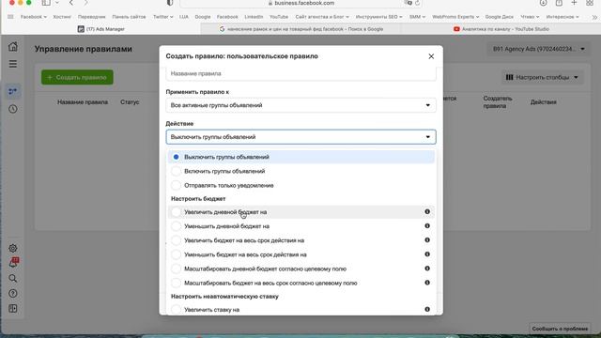Switch to Google search tab

tap(300, 29)
